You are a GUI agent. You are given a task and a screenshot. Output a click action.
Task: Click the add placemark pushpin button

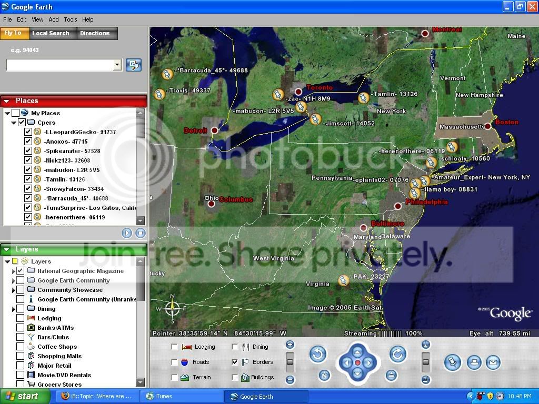pyautogui.click(x=452, y=362)
